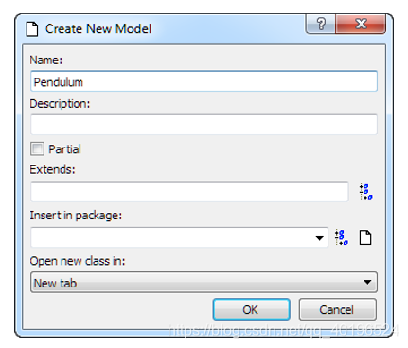This screenshot has width=408, height=348.
Task: Expand the Insert in package dropdown arrow
Action: 319,238
